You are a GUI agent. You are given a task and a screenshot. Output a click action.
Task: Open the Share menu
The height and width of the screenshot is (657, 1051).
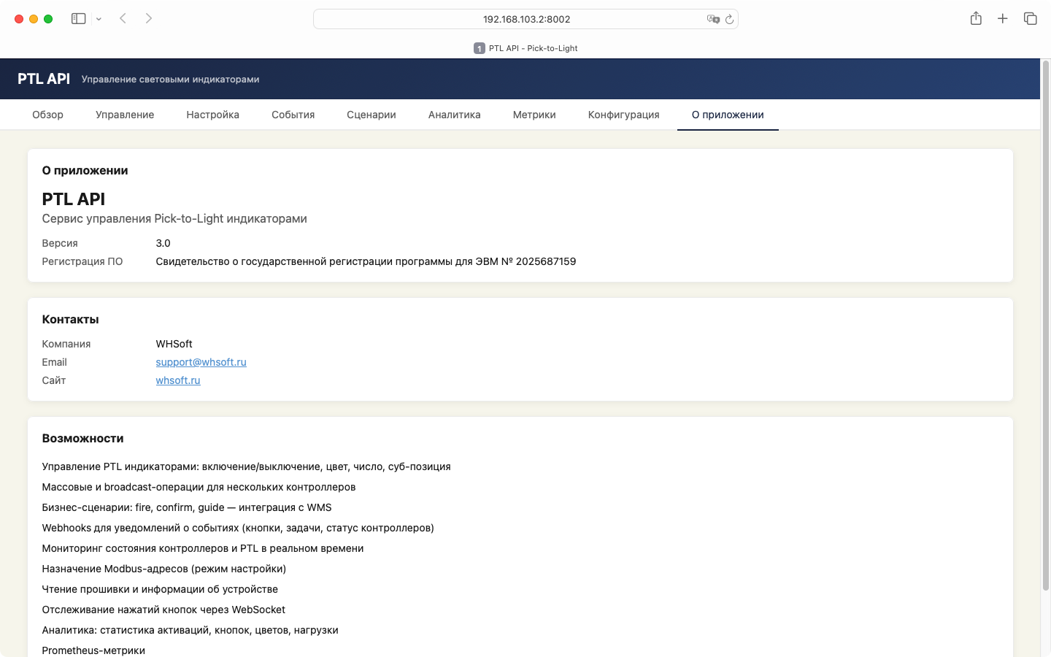click(976, 18)
